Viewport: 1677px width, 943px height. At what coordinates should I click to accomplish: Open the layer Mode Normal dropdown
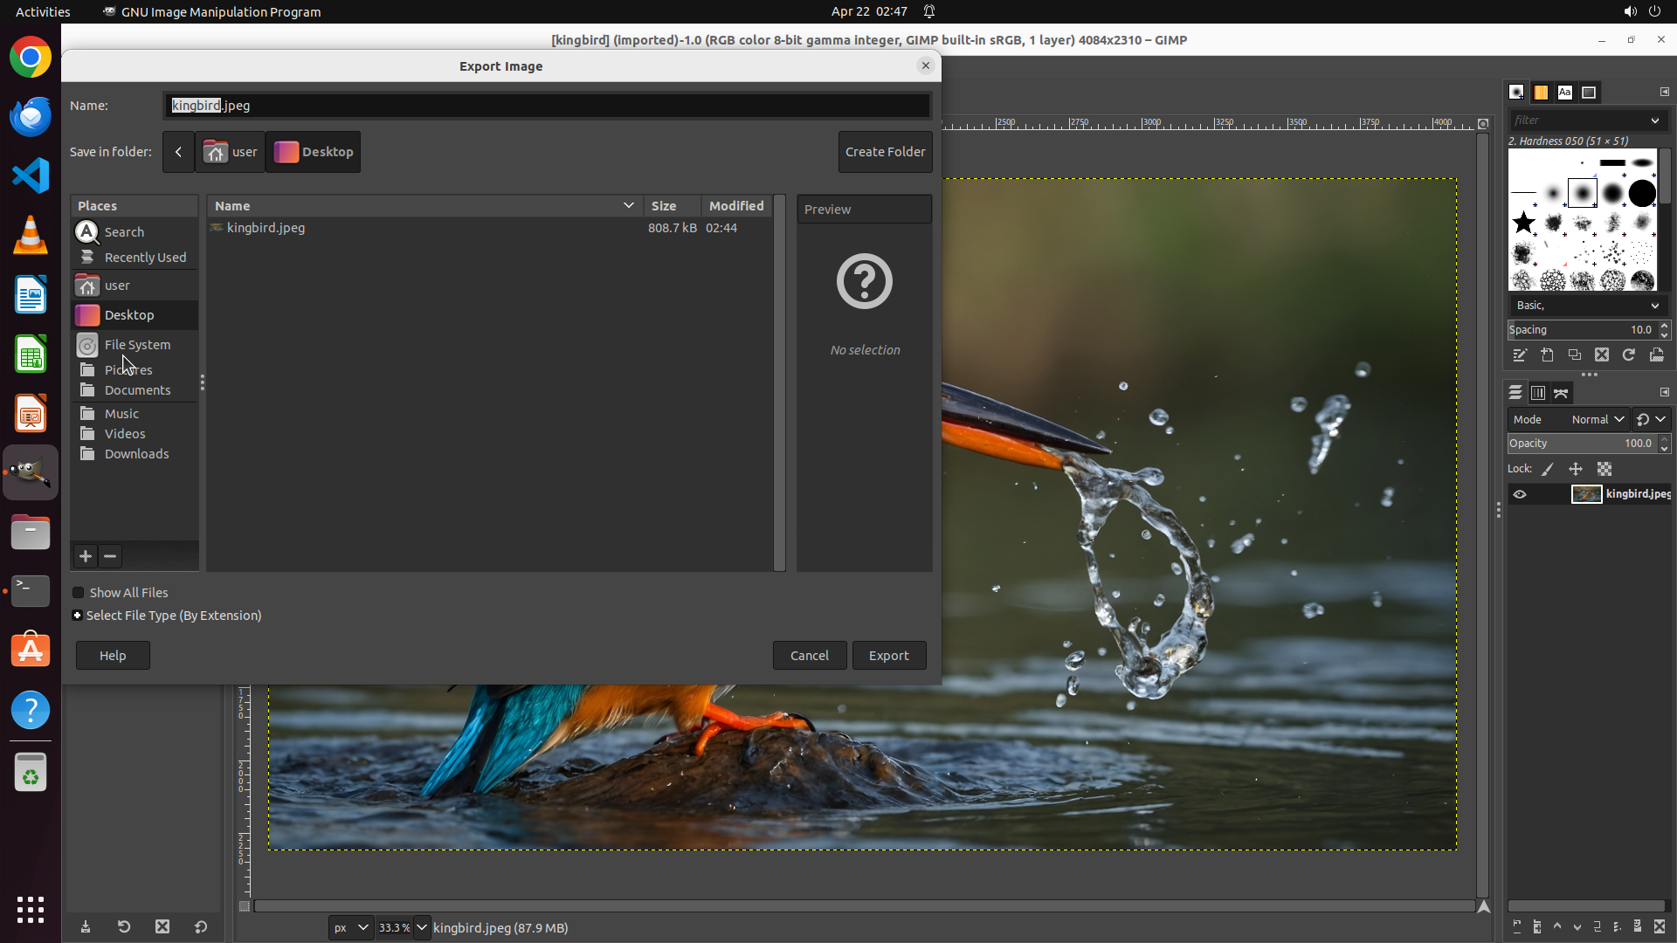coord(1597,420)
